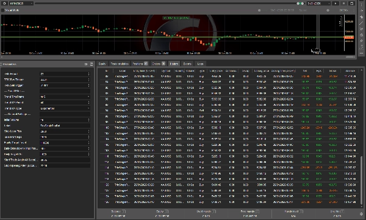Switch to the Trade statistics tab
This screenshot has width=366, height=220.
(x=120, y=64)
